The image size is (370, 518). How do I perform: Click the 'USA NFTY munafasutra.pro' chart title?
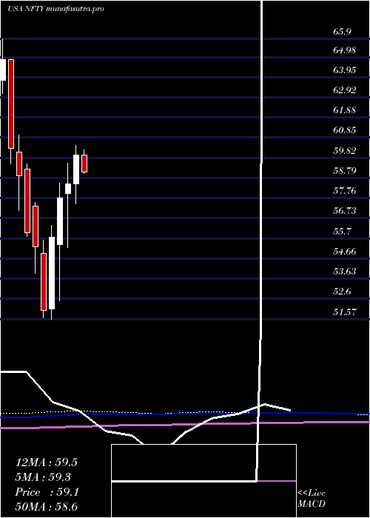click(x=55, y=9)
